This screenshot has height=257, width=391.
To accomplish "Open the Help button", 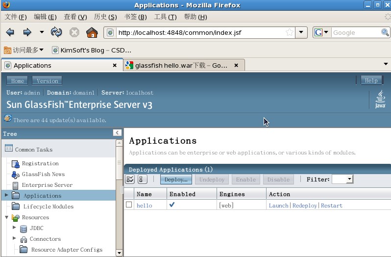I will pos(371,80).
